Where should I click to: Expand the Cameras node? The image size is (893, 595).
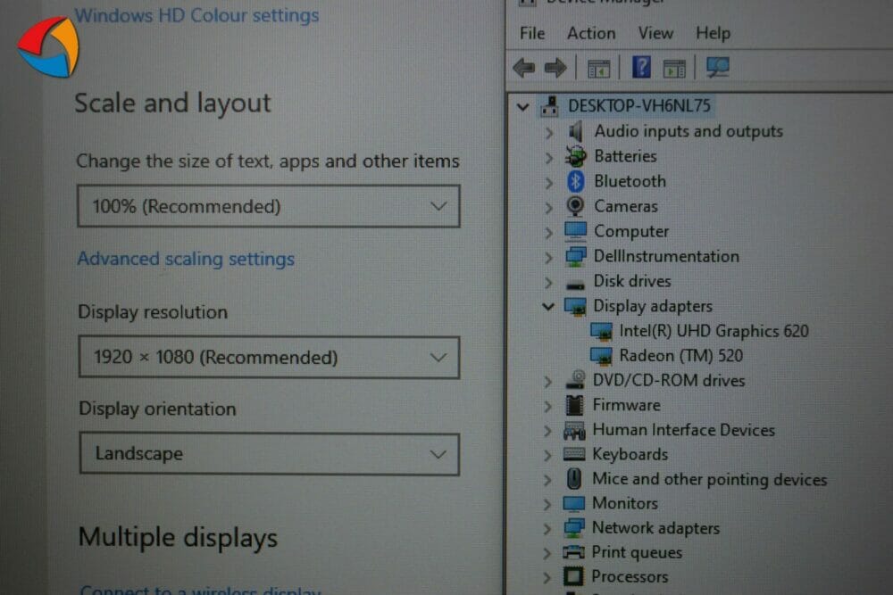(549, 208)
